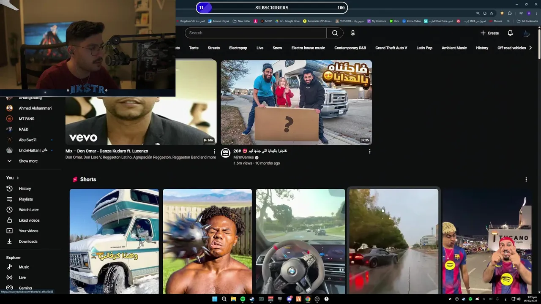Select the Tents category chip
The height and width of the screenshot is (304, 541).
tap(194, 48)
